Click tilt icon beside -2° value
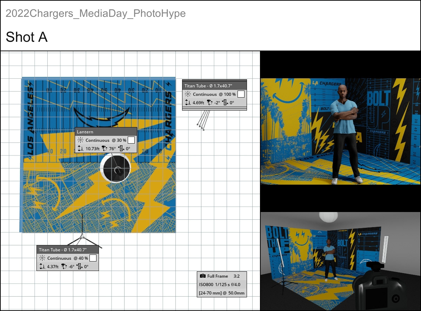Image resolution: width=421 pixels, height=311 pixels. click(x=209, y=103)
